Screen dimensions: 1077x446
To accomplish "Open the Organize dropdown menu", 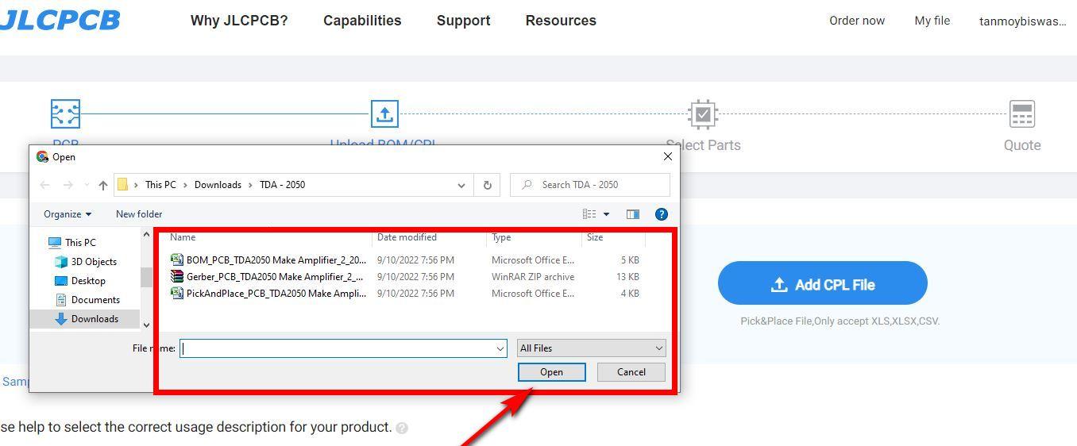I will tap(68, 214).
